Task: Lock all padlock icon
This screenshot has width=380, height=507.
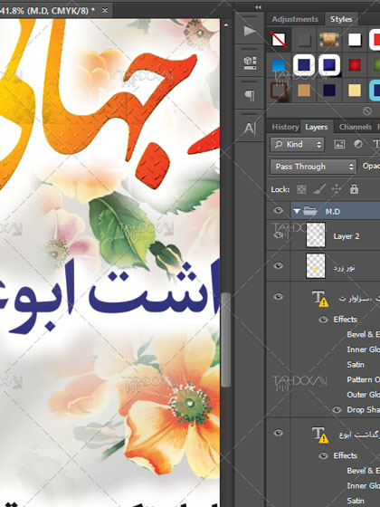Action: coord(354,188)
